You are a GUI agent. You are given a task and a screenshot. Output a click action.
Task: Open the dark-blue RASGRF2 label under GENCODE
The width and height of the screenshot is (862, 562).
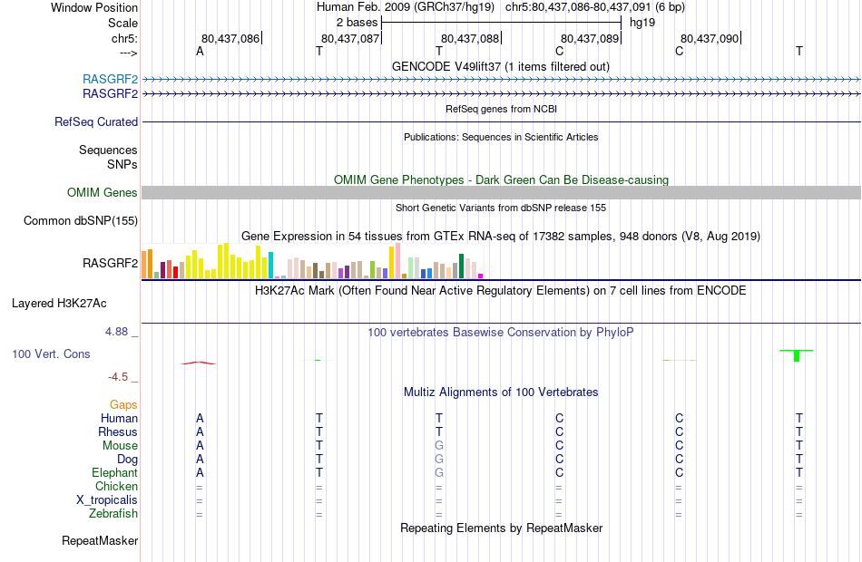[x=110, y=94]
